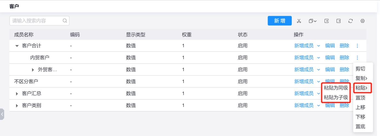Image resolution: width=380 pixels, height=136 pixels.
Task: Click into the search content input field
Action: click(x=36, y=21)
